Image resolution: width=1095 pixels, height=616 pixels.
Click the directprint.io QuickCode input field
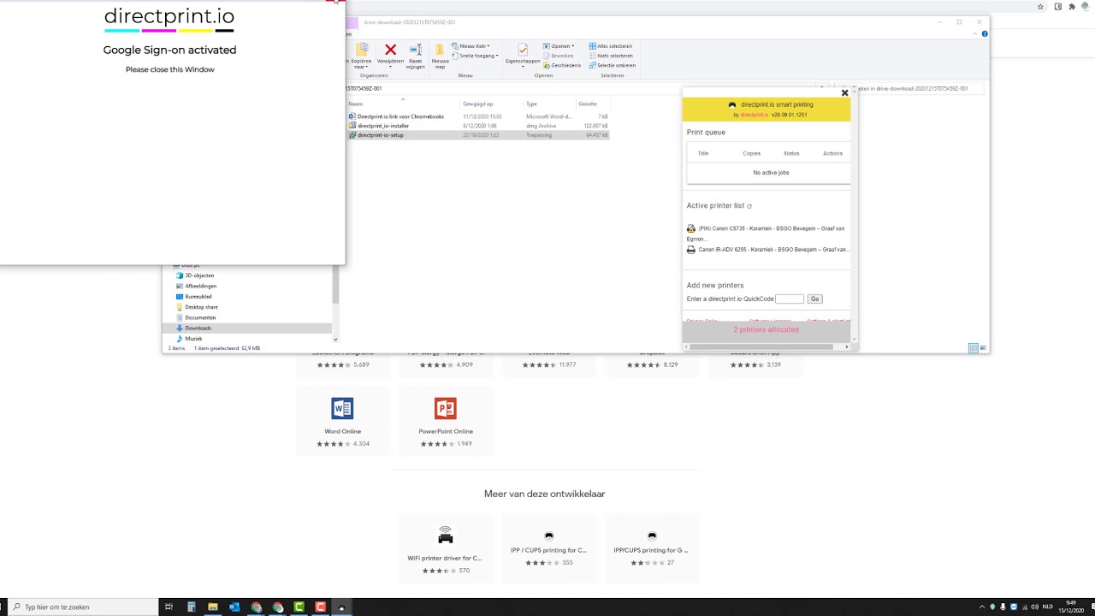click(x=789, y=299)
